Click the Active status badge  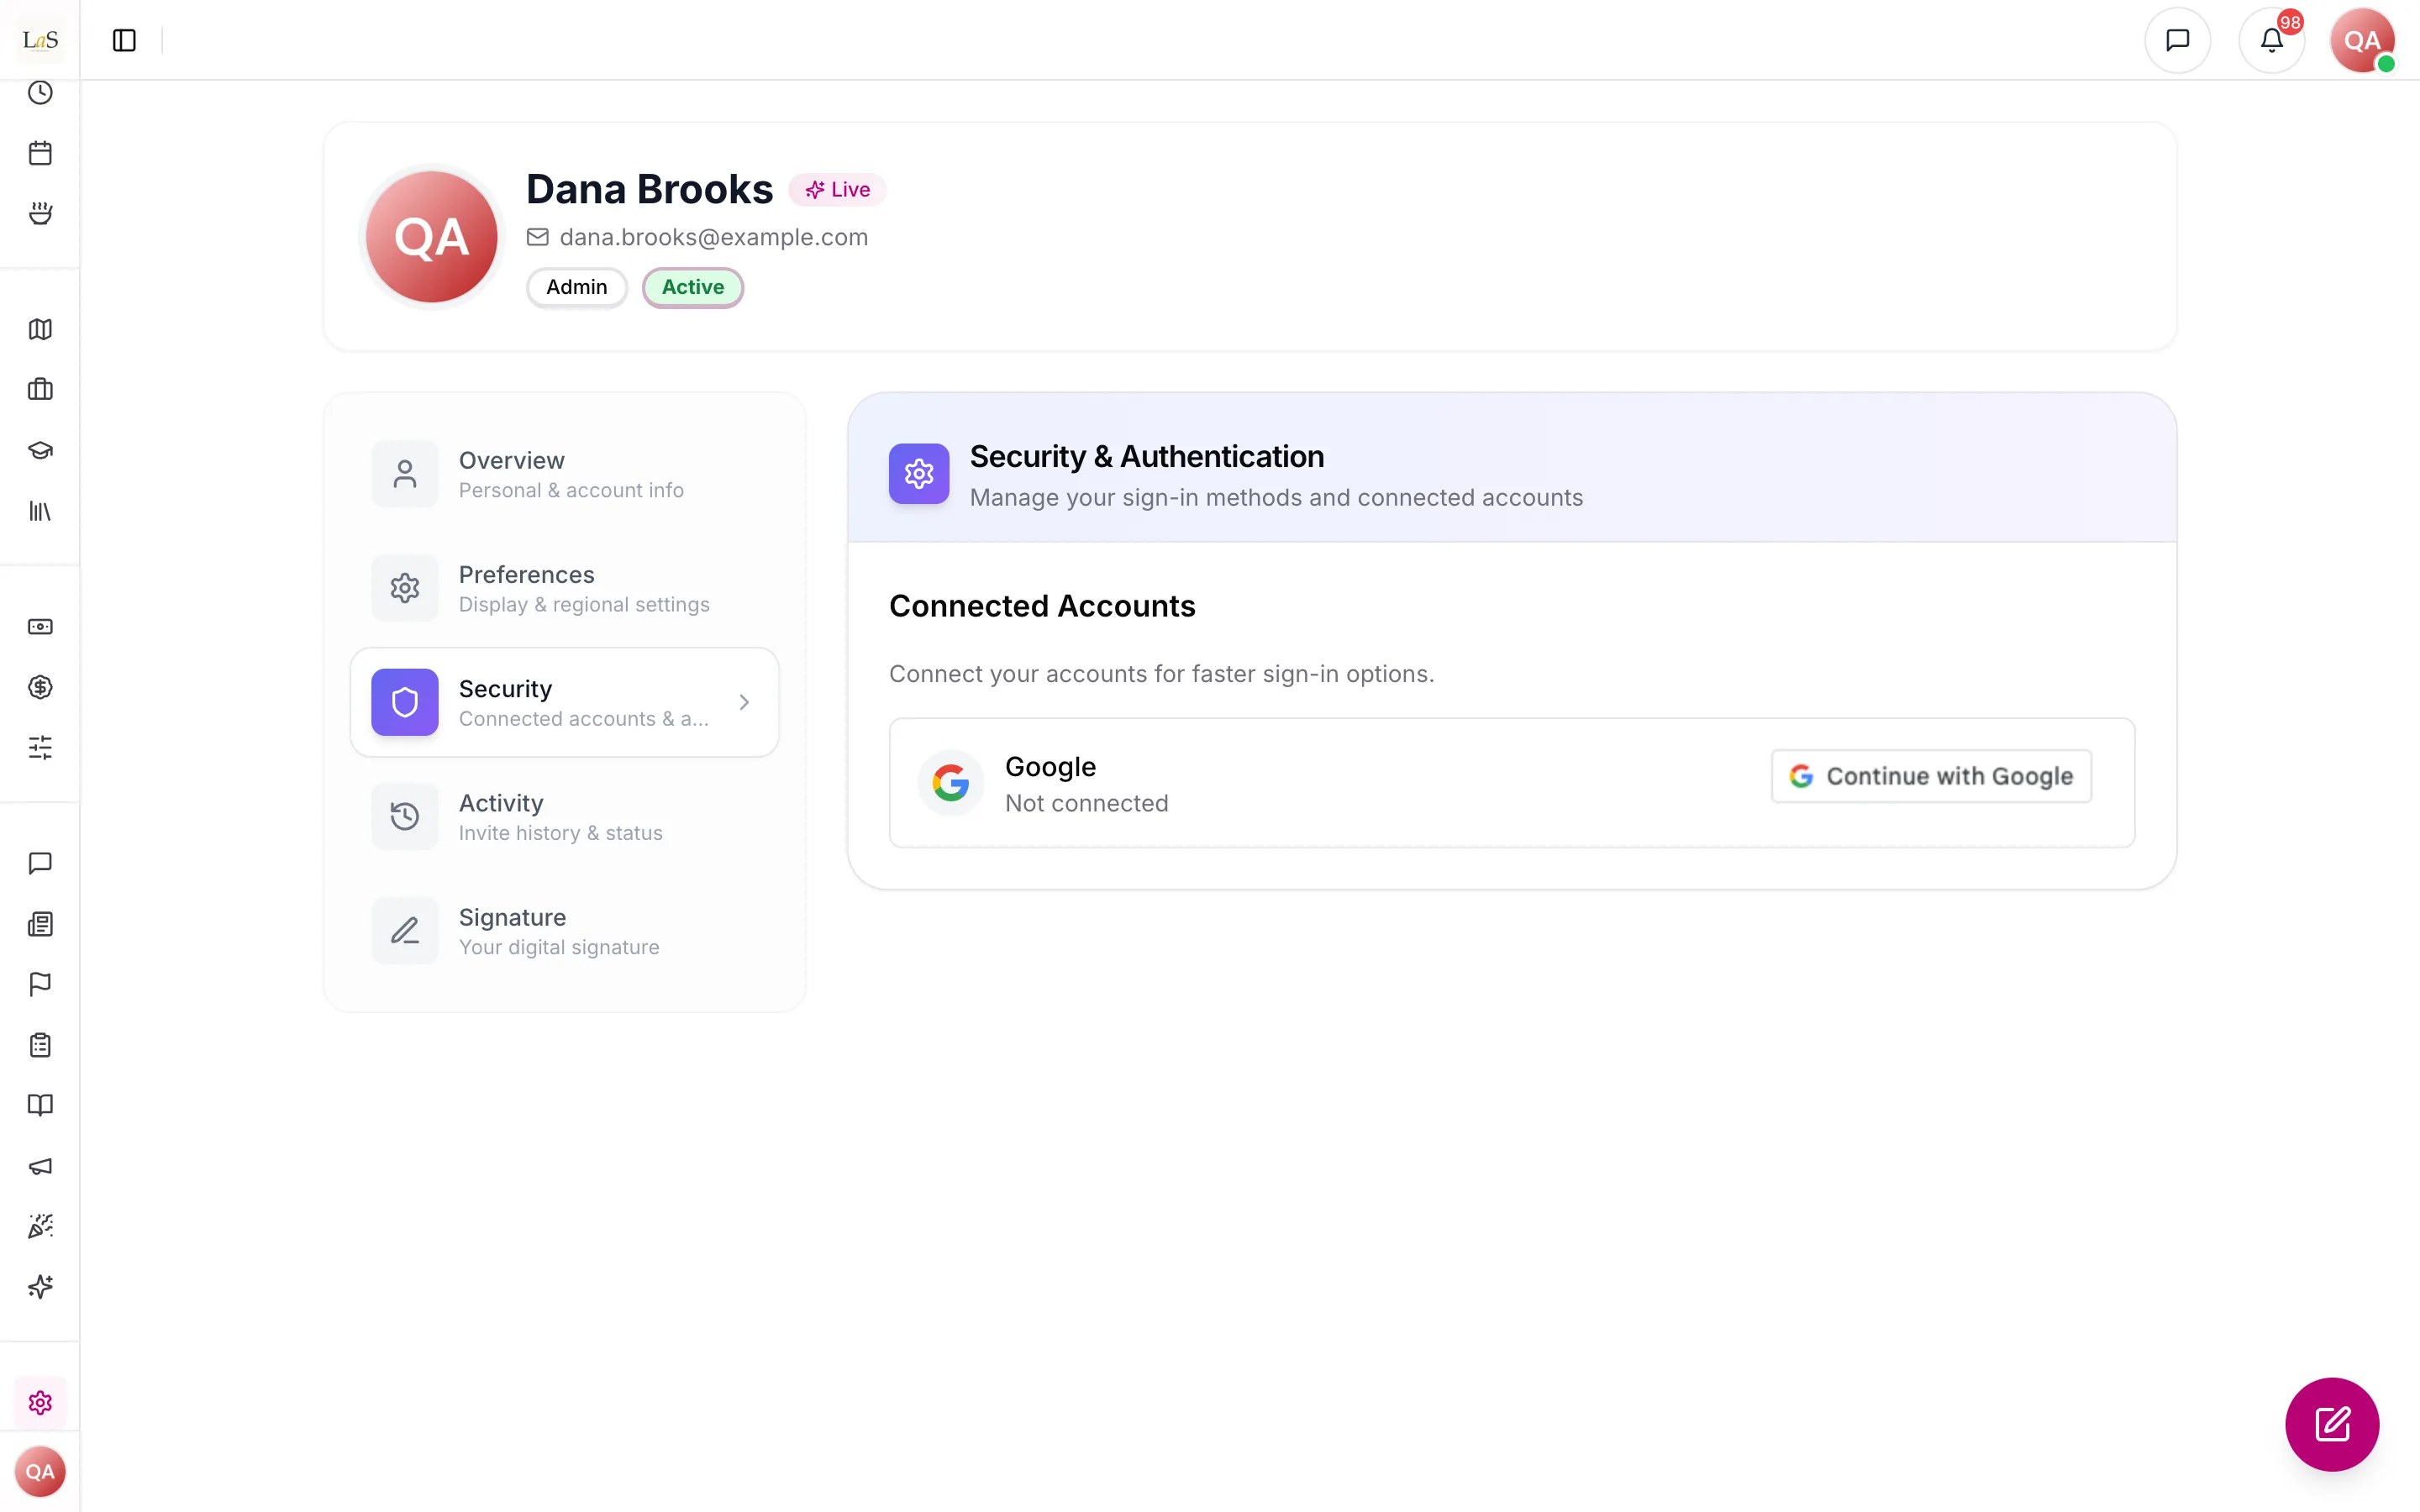point(693,288)
